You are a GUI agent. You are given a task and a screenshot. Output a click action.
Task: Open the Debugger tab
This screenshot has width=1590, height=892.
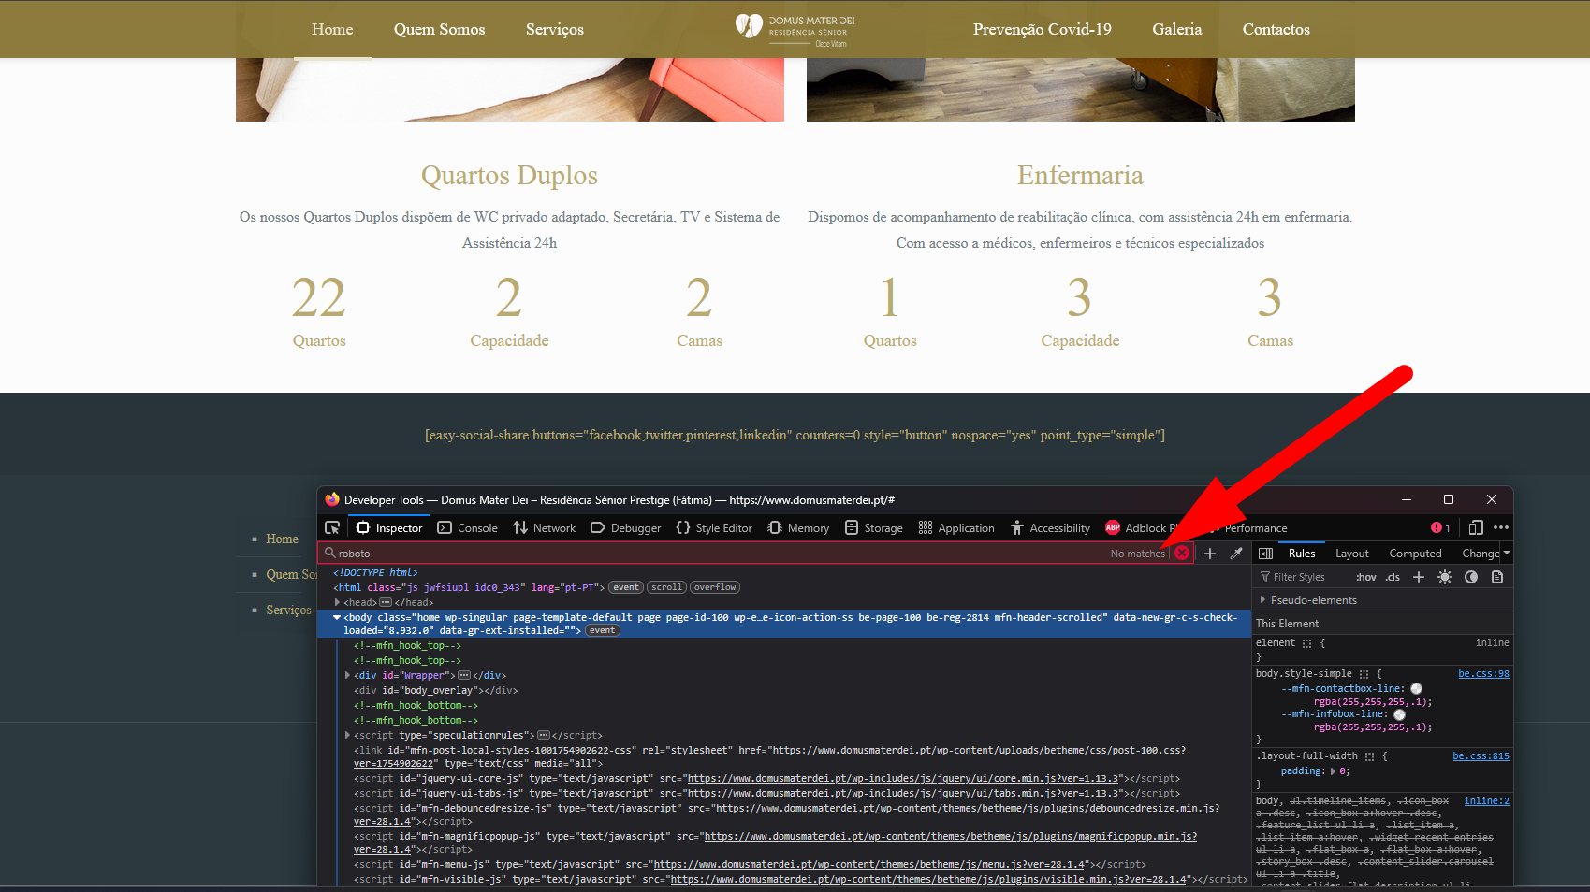[x=626, y=528]
